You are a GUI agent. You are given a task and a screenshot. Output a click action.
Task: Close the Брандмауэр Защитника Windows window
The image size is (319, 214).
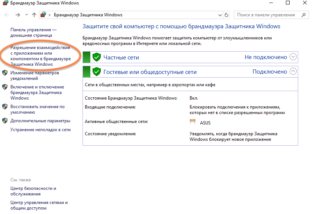tap(305, 3)
